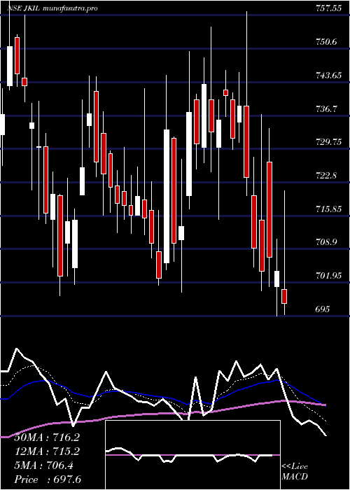350x490 pixels.
Task: Select the 701.95 price axis label
Action: (x=328, y=276)
